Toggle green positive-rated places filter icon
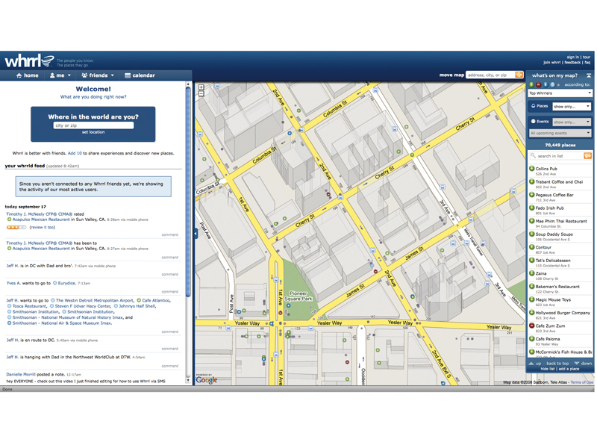The width and height of the screenshot is (597, 448). point(531,84)
